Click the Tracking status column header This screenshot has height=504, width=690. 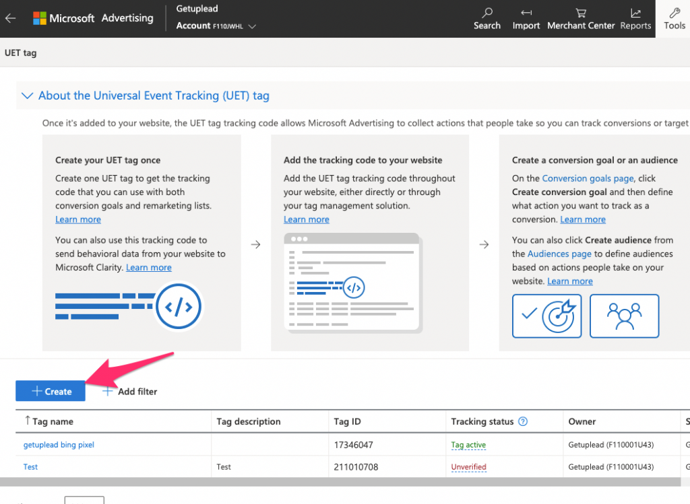pos(482,421)
